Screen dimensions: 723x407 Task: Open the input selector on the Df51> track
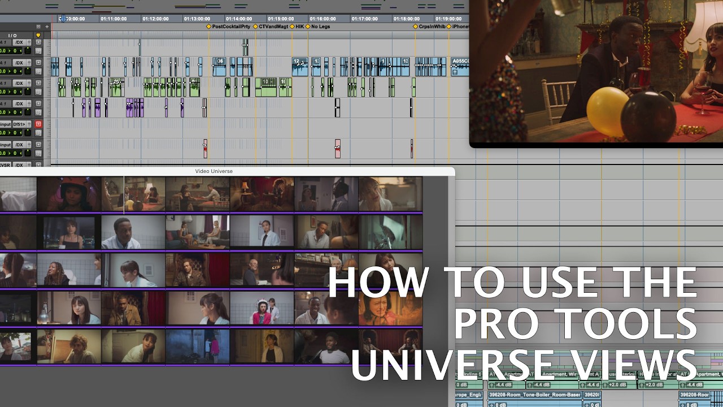(6, 124)
